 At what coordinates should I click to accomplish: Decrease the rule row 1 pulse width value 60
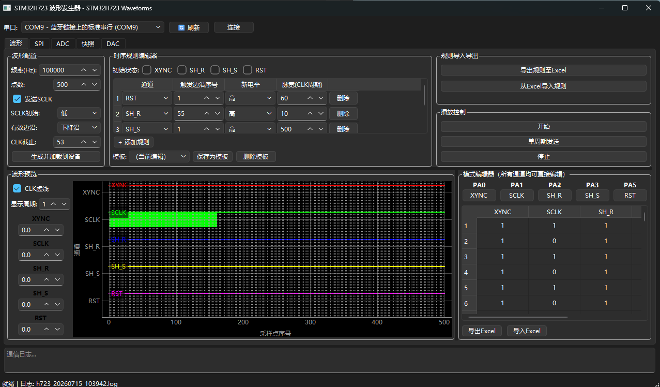point(320,98)
